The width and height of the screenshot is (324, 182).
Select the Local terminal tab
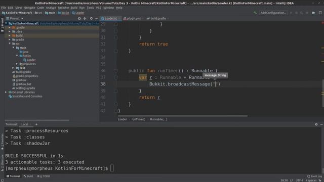pos(25,124)
